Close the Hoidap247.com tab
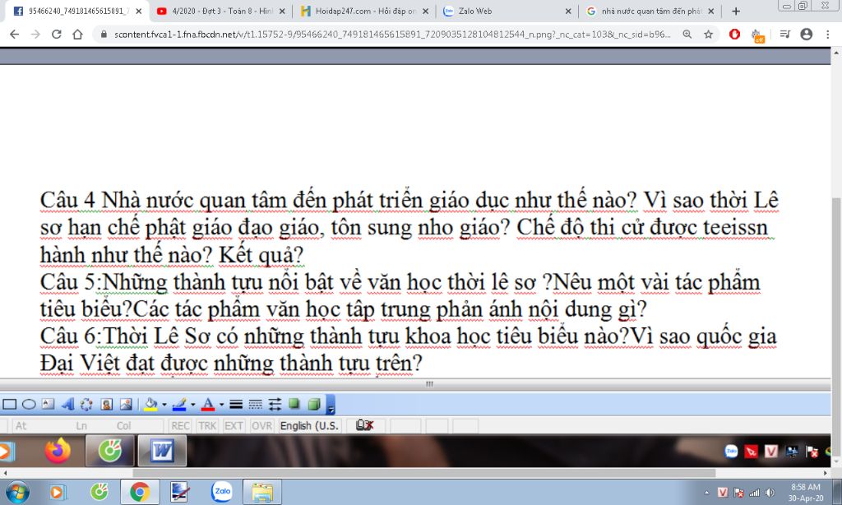The height and width of the screenshot is (505, 842). point(426,11)
